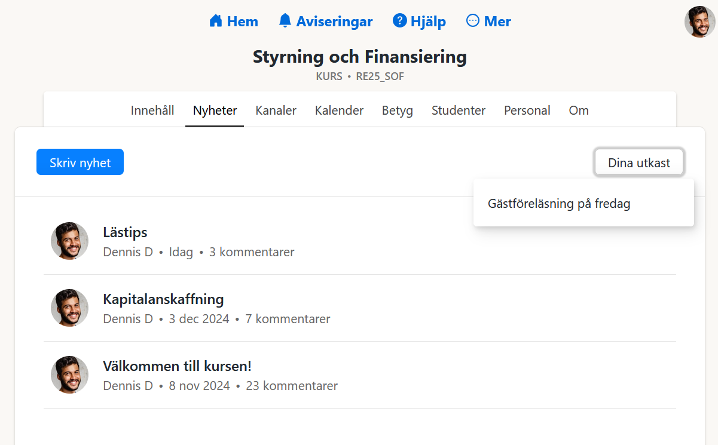Open the course title Styrning och Finansiering

359,57
